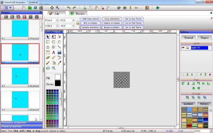This screenshot has width=213, height=133.
Task: Activate the Zoom magnifier tool
Action: [53, 68]
